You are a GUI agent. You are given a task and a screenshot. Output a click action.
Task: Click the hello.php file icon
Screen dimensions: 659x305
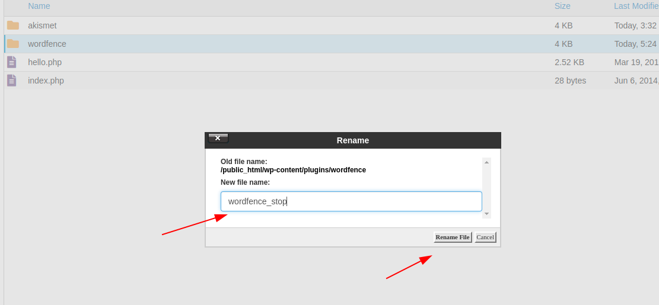click(x=12, y=62)
